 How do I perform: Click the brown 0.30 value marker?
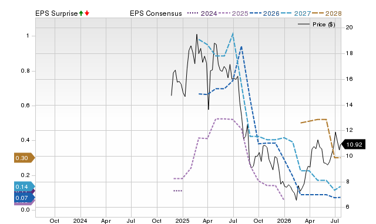coord(25,158)
